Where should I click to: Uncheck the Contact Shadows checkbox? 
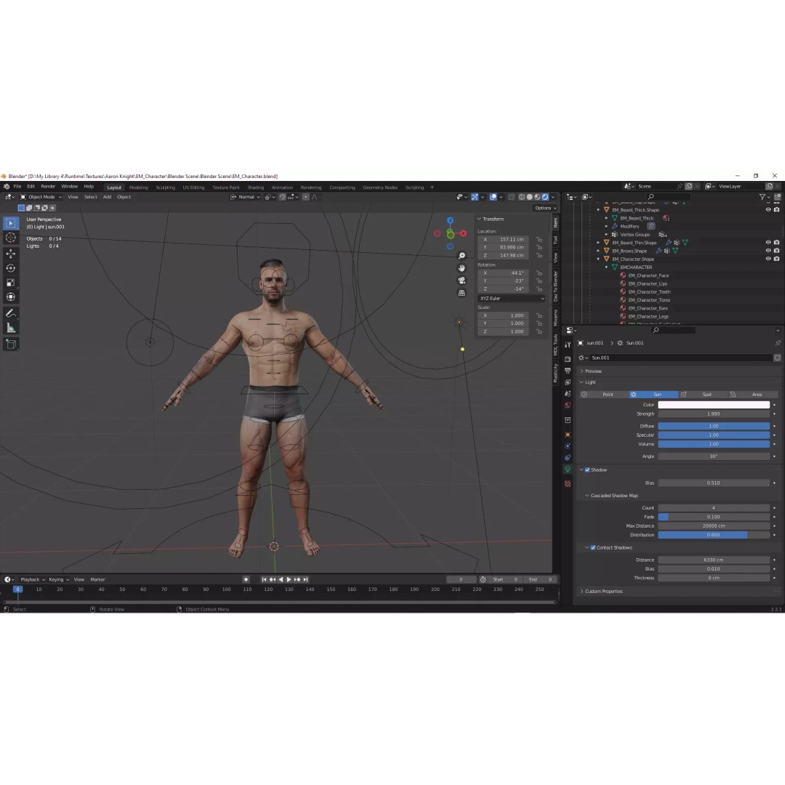tap(593, 548)
